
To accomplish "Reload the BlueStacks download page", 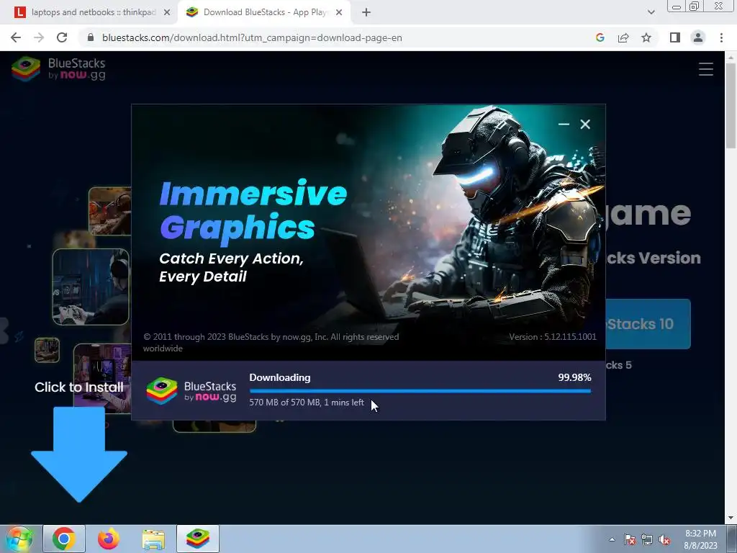I will pyautogui.click(x=62, y=37).
